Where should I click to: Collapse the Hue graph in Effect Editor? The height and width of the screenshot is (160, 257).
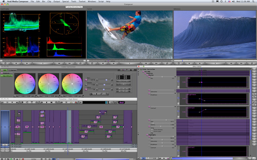(x=175, y=77)
